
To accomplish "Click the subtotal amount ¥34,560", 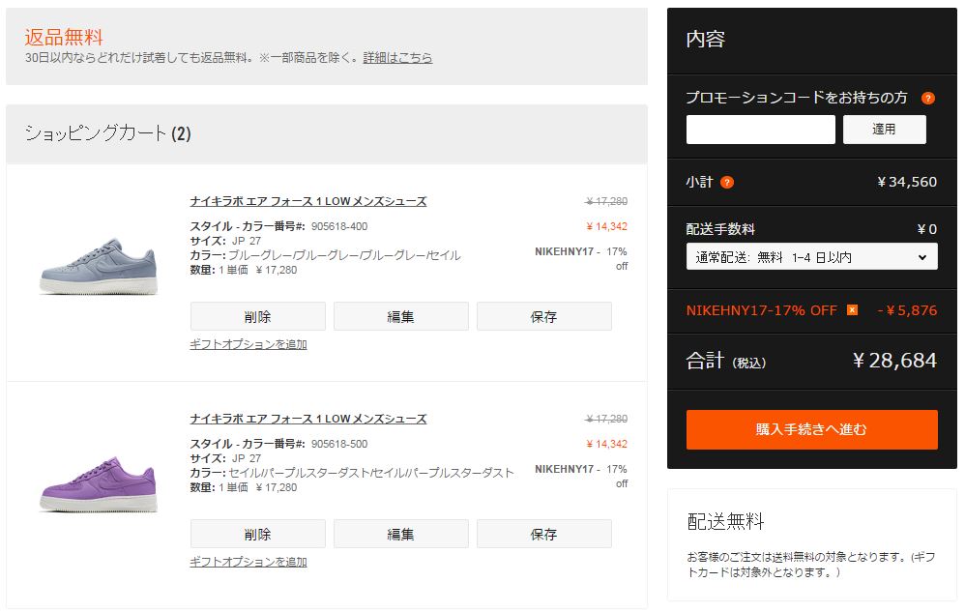I will click(x=907, y=182).
